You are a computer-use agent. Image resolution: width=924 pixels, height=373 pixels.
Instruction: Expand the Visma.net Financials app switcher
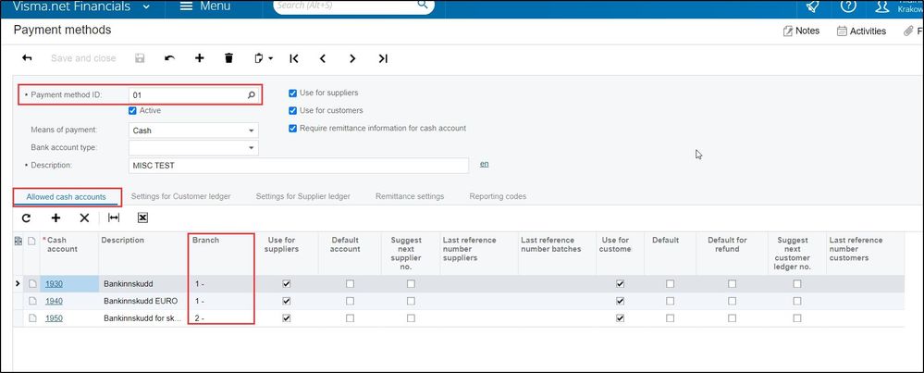click(x=147, y=6)
